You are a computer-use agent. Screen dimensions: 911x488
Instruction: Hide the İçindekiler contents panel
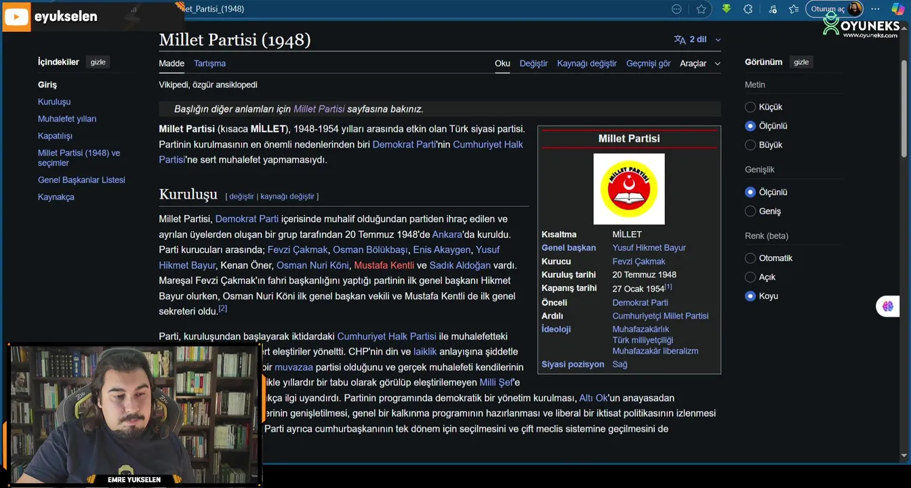click(x=98, y=62)
